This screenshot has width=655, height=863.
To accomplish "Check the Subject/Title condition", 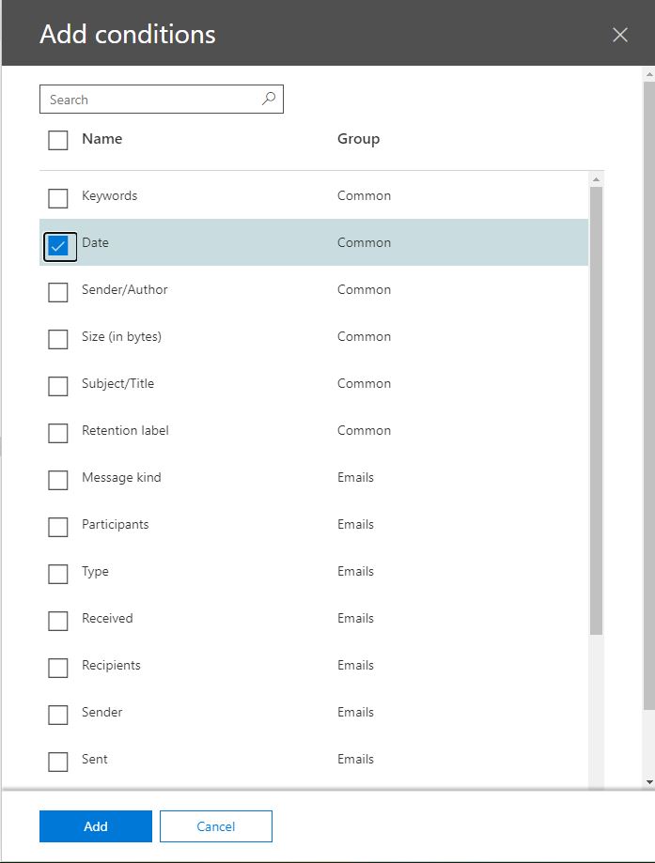I will pos(58,386).
